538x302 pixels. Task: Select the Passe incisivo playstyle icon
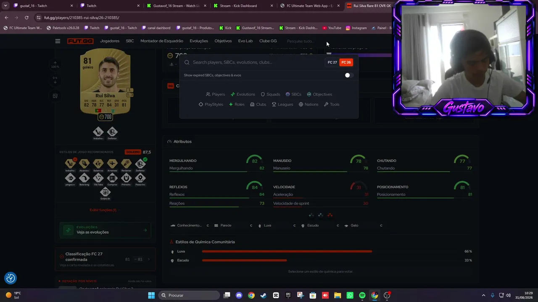click(x=140, y=178)
